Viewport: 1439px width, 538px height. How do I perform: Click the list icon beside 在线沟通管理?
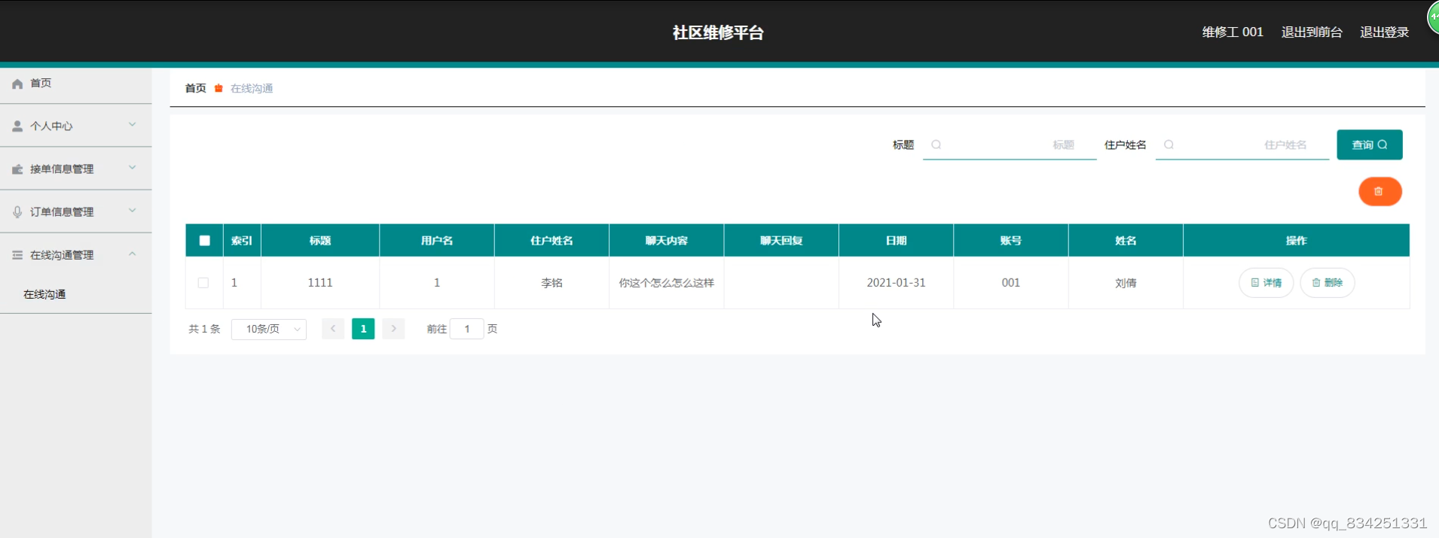(x=17, y=255)
